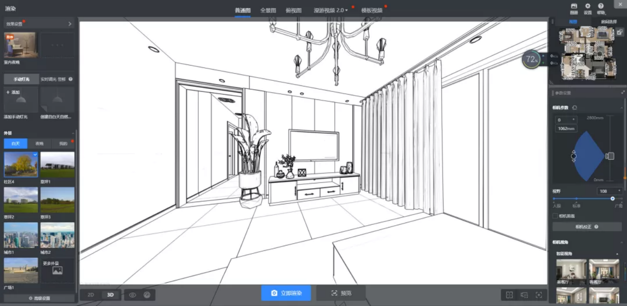Image resolution: width=627 pixels, height=306 pixels.
Task: Click the circular material view icon
Action: [147, 295]
